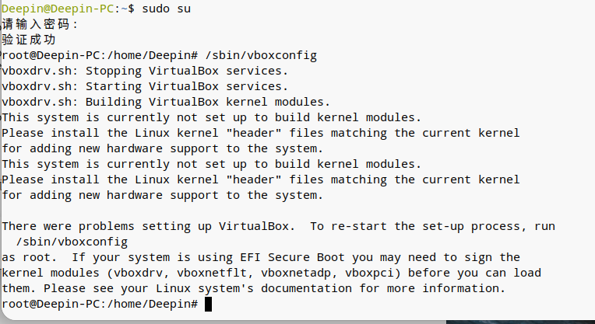Click the block cursor at the last prompt
The width and height of the screenshot is (595, 324).
(x=208, y=304)
